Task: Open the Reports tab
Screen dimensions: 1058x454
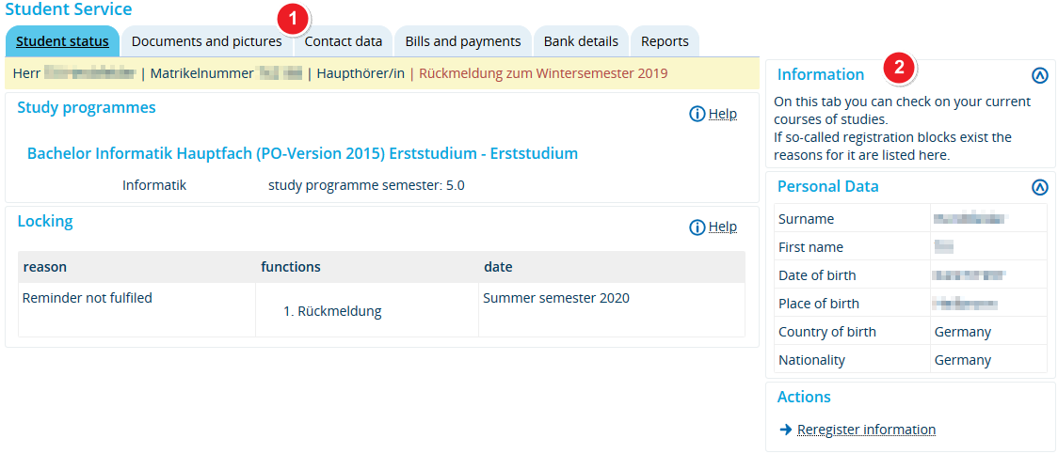Action: (665, 41)
